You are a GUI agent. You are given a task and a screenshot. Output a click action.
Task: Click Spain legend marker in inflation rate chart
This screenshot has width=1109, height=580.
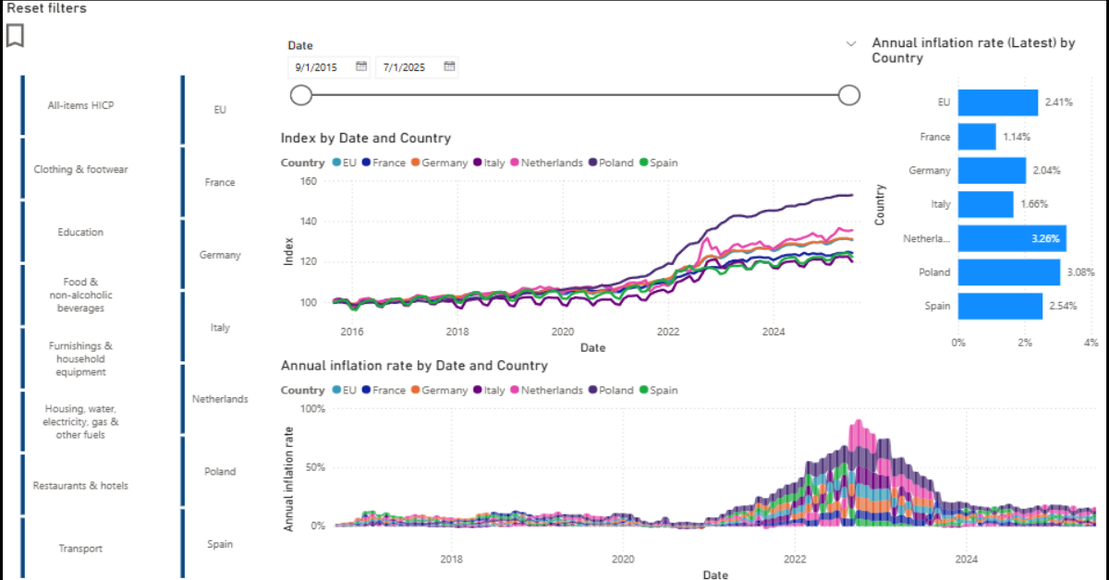(643, 390)
